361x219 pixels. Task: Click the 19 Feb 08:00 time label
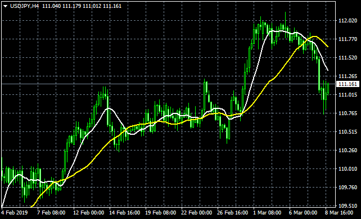160,213
